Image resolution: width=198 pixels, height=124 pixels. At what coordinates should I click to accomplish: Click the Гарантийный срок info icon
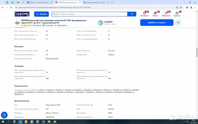[x=92, y=105]
